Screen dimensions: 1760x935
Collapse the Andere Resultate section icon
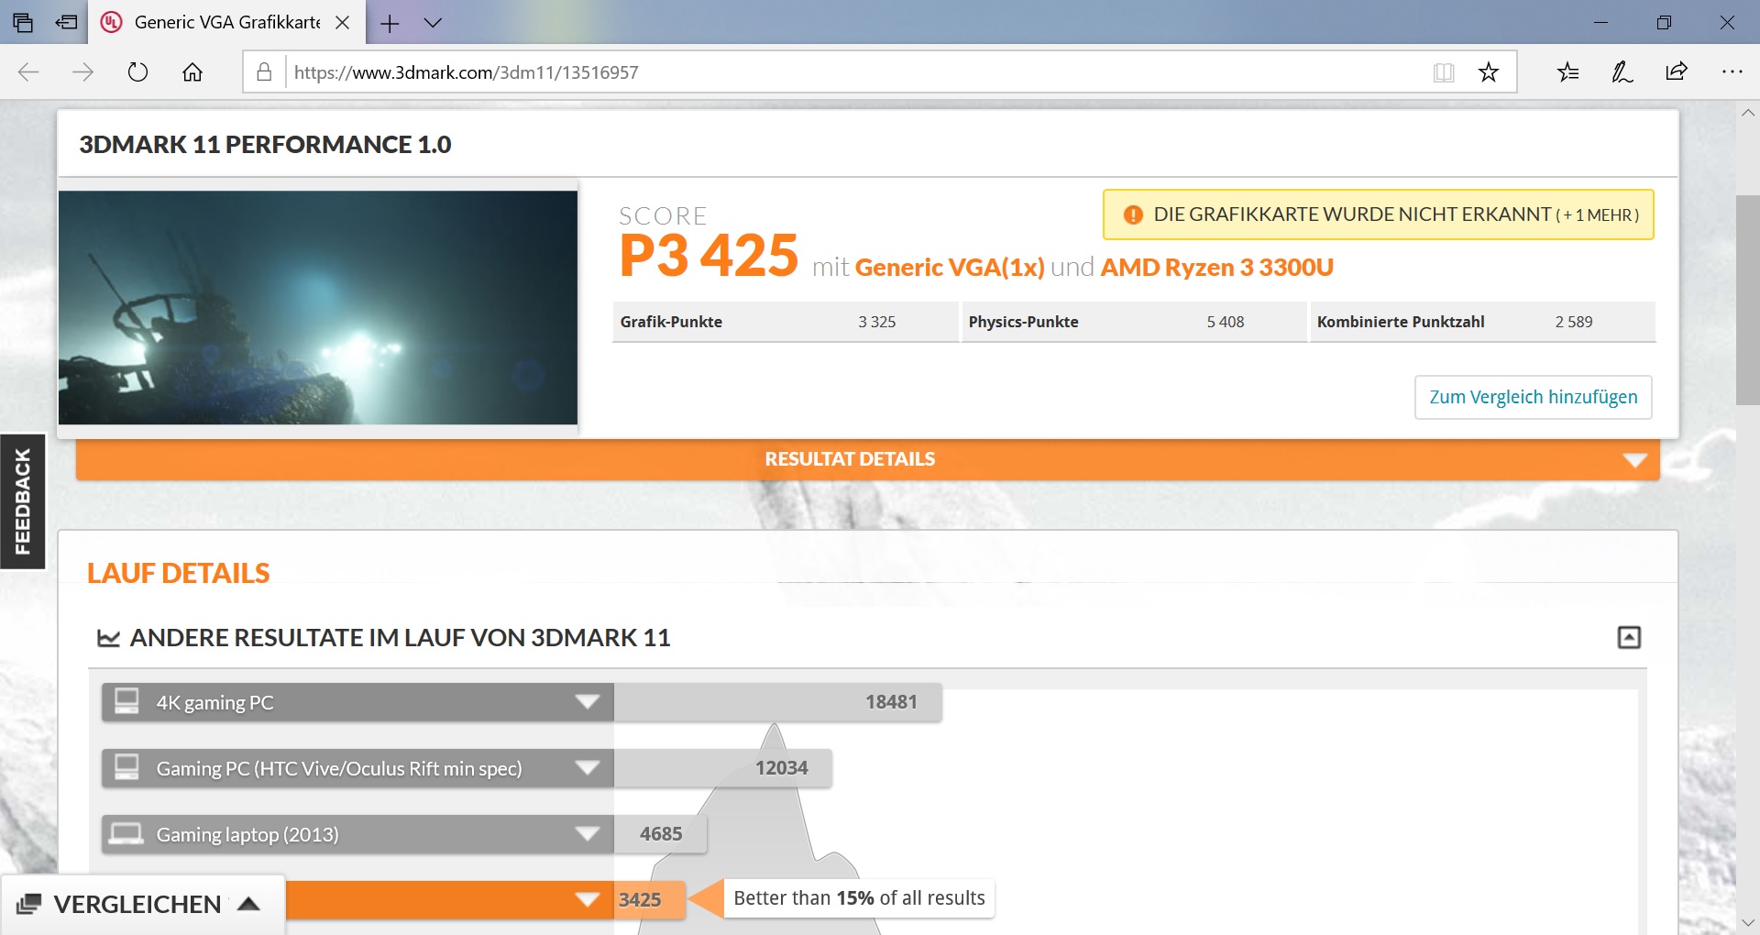1629,637
